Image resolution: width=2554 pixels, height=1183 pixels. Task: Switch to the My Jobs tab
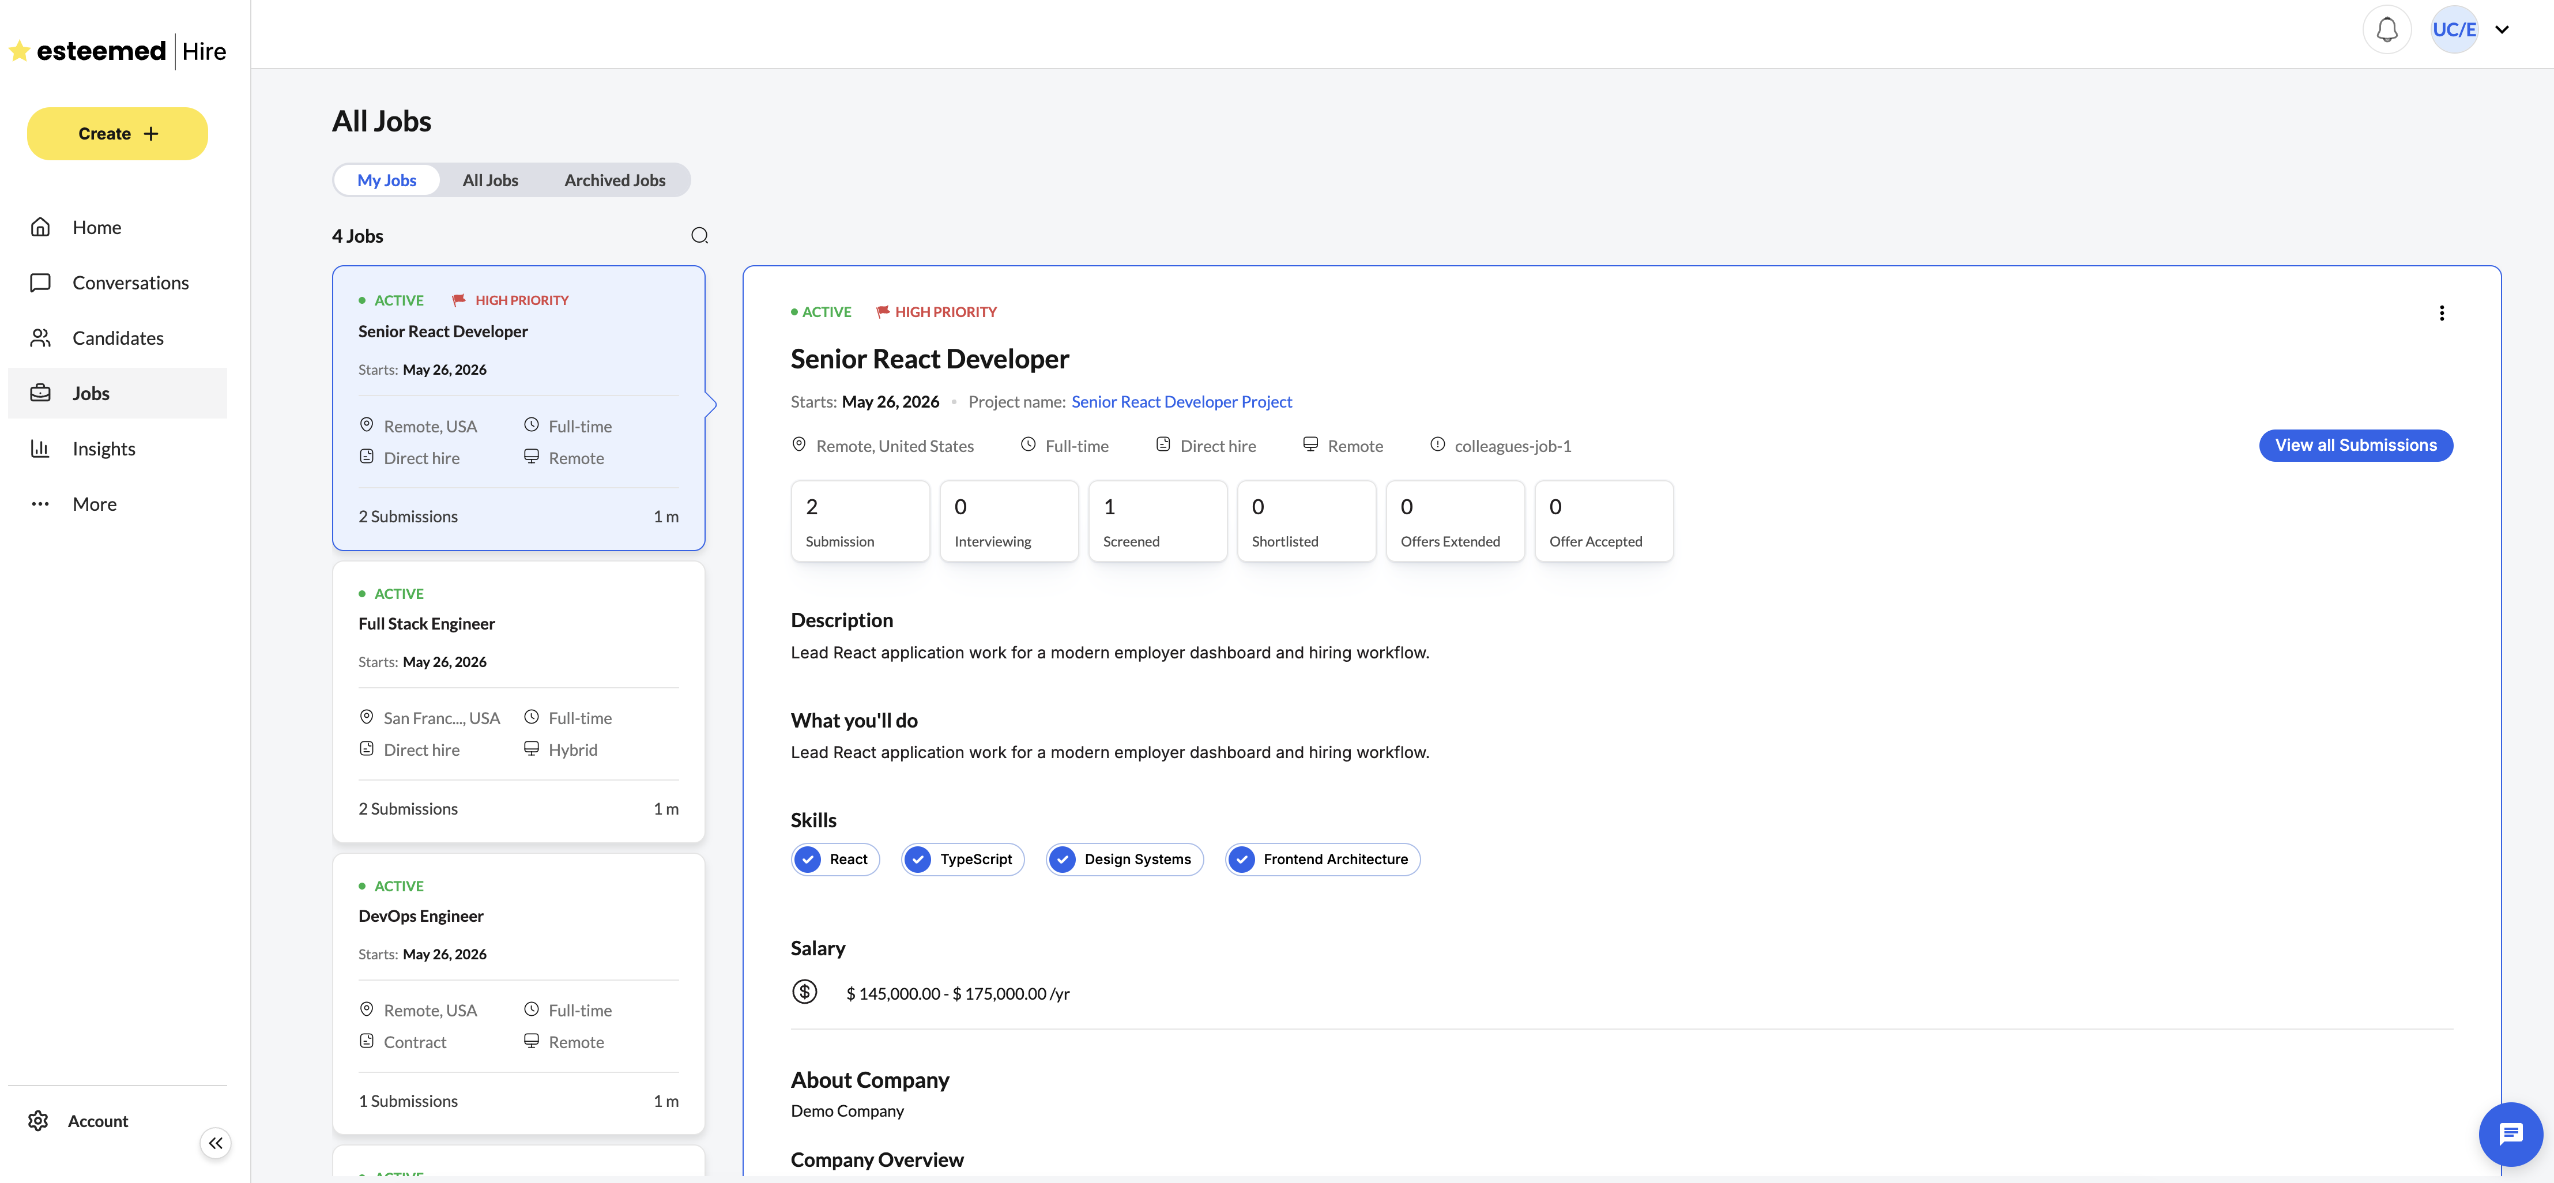coord(387,180)
